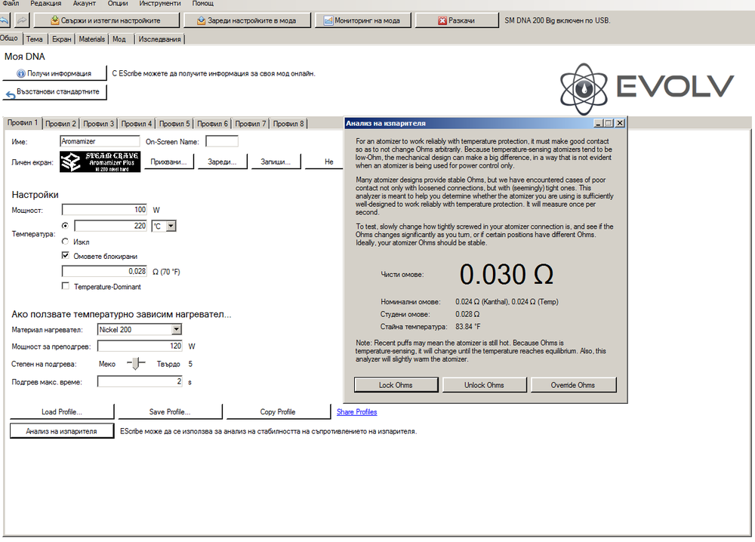Minimize the Анализ на изпарителя dialog
Image resolution: width=755 pixels, height=542 pixels.
click(599, 123)
